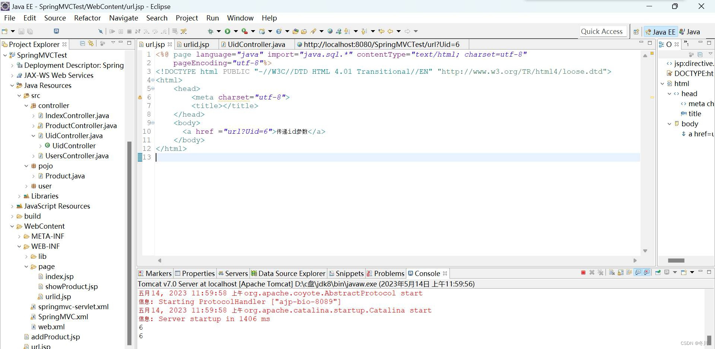Viewport: 715px width, 349px height.
Task: Collapse the Java Resources node
Action: pos(12,85)
